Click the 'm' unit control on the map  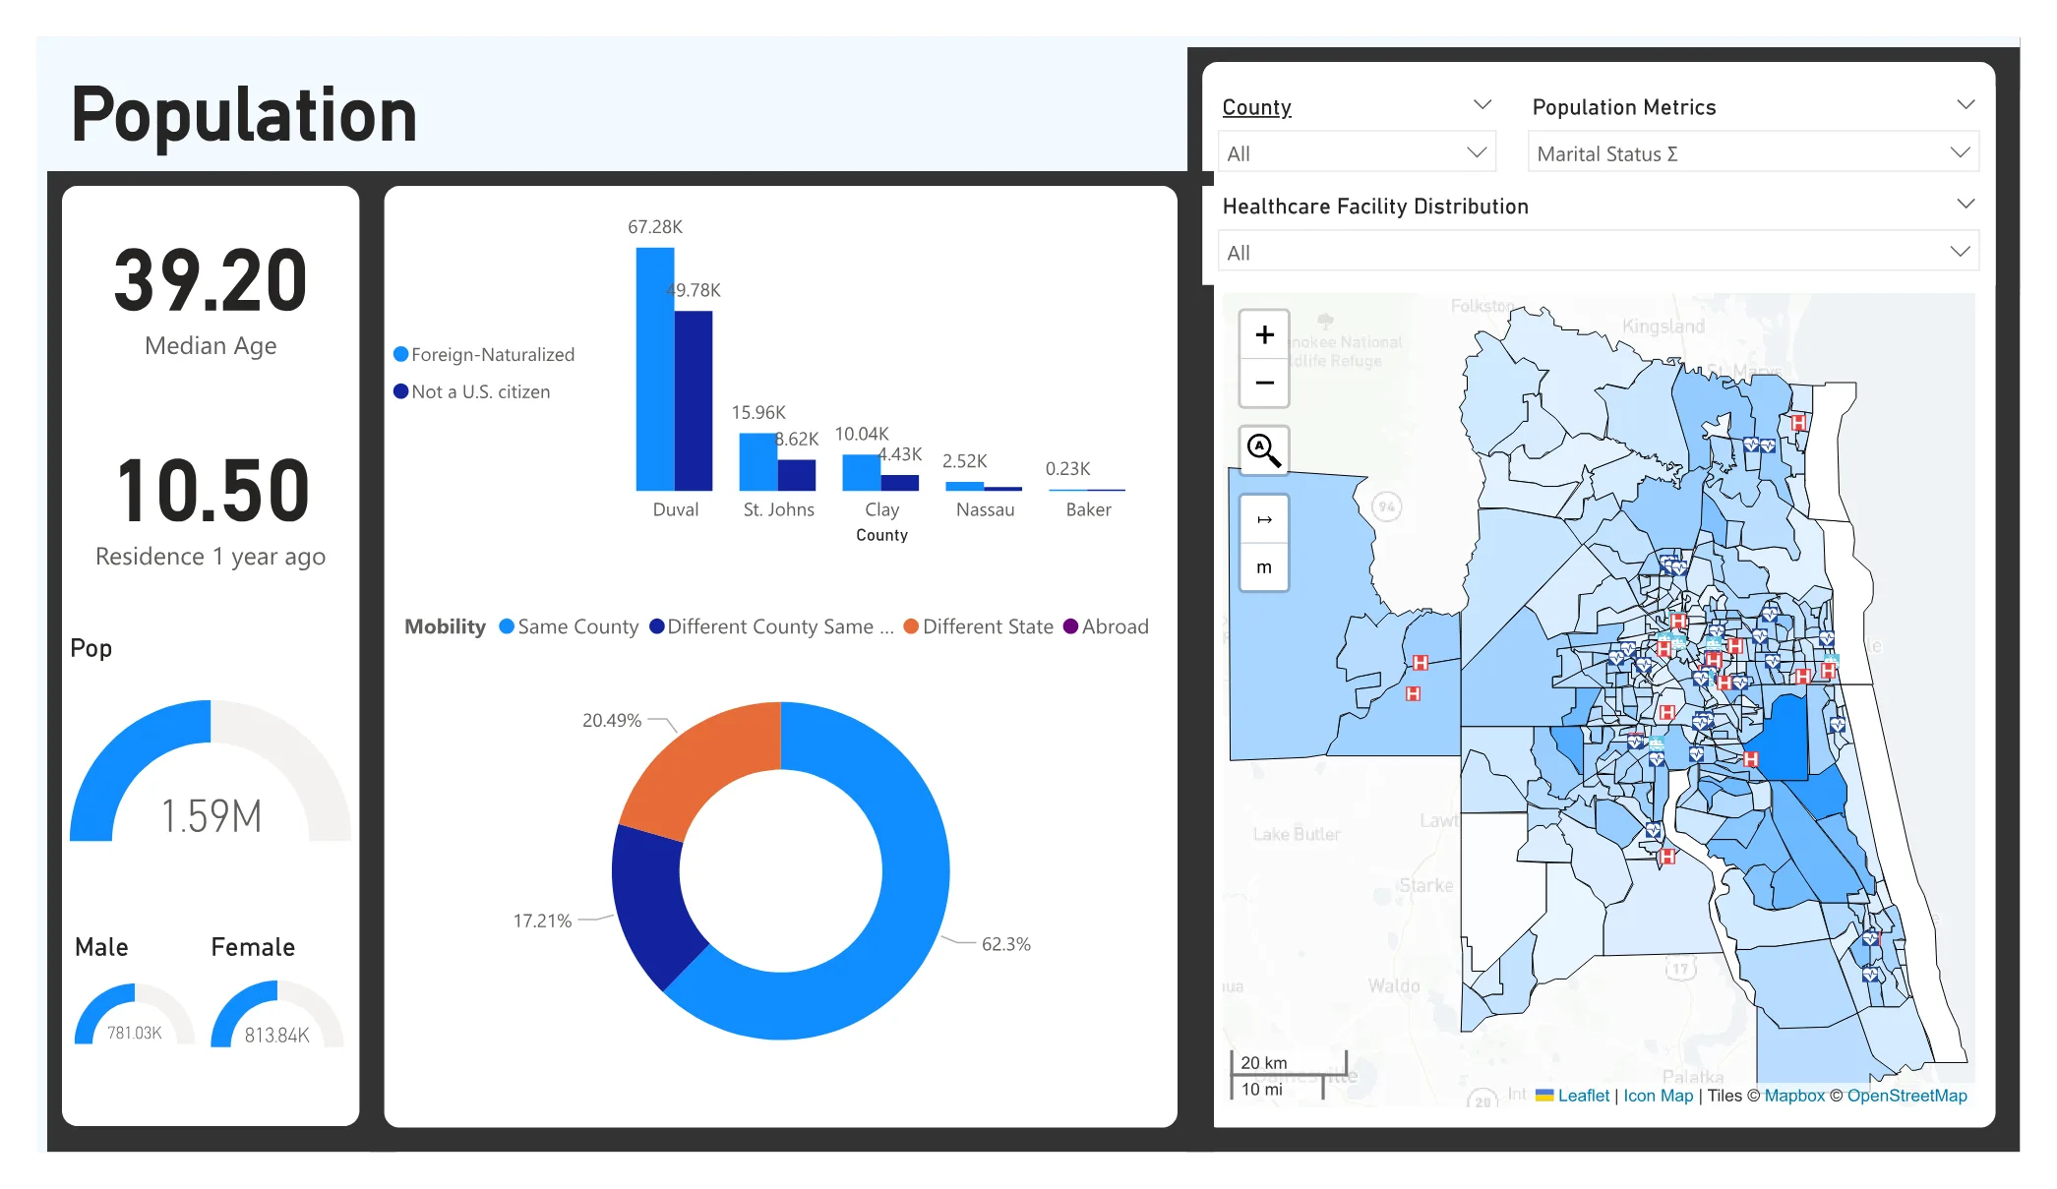1263,567
